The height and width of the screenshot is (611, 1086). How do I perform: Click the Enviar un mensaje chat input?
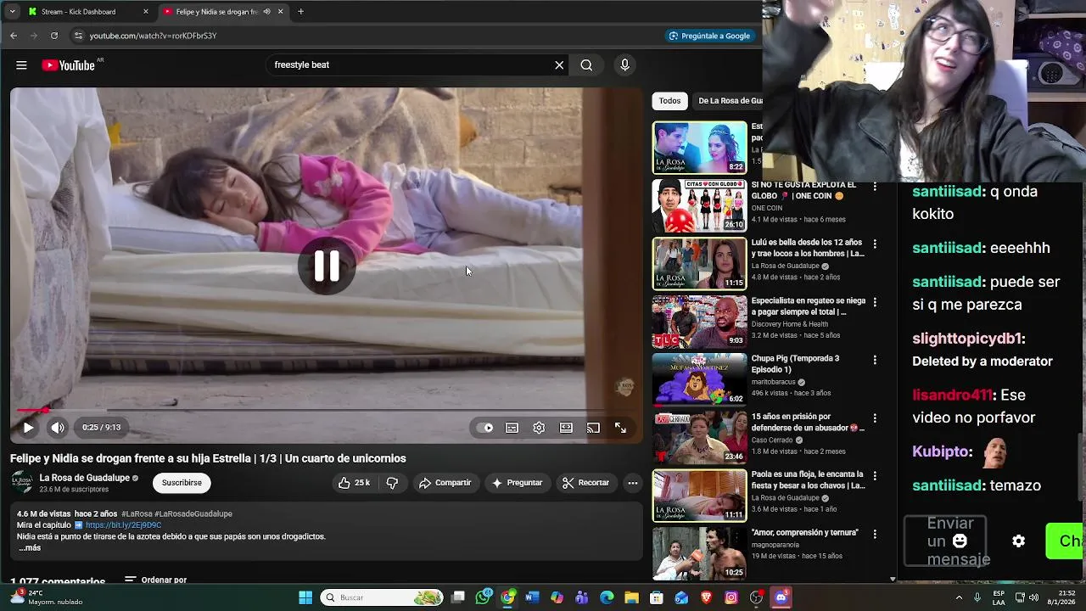point(946,541)
